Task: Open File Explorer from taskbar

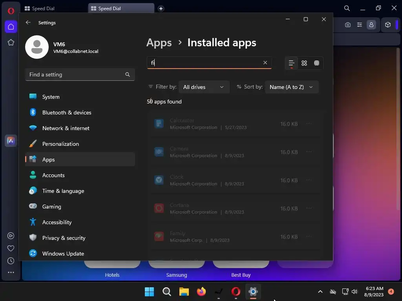Action: (x=184, y=292)
